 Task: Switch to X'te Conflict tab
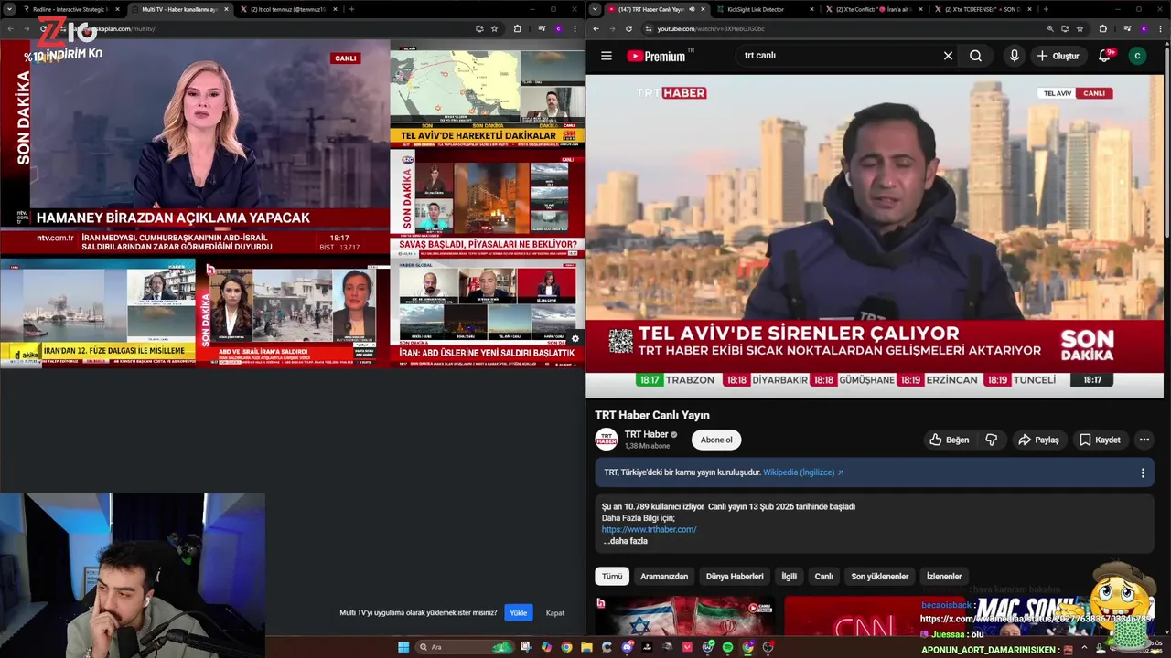[872, 9]
